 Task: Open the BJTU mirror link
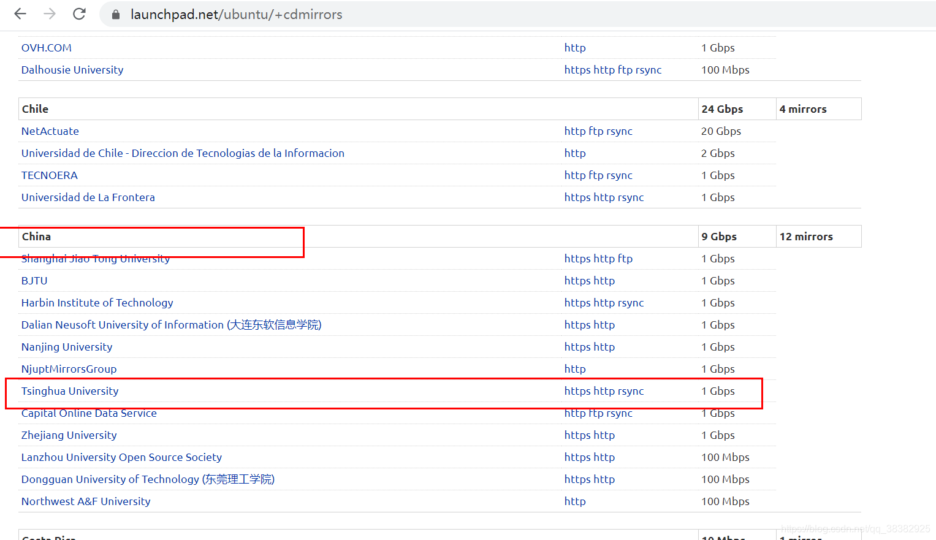click(x=34, y=281)
